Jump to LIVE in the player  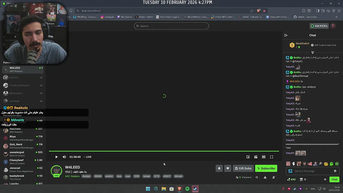click(87, 157)
